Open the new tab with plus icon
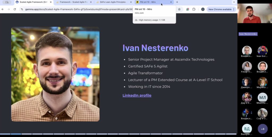This screenshot has height=137, width=272. pos(177,2)
